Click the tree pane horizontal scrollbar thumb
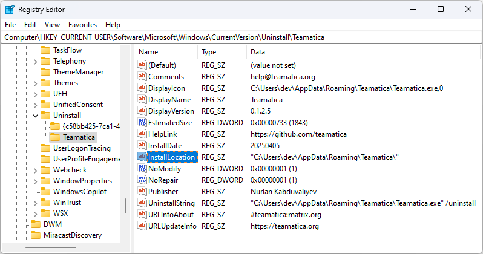 51,247
